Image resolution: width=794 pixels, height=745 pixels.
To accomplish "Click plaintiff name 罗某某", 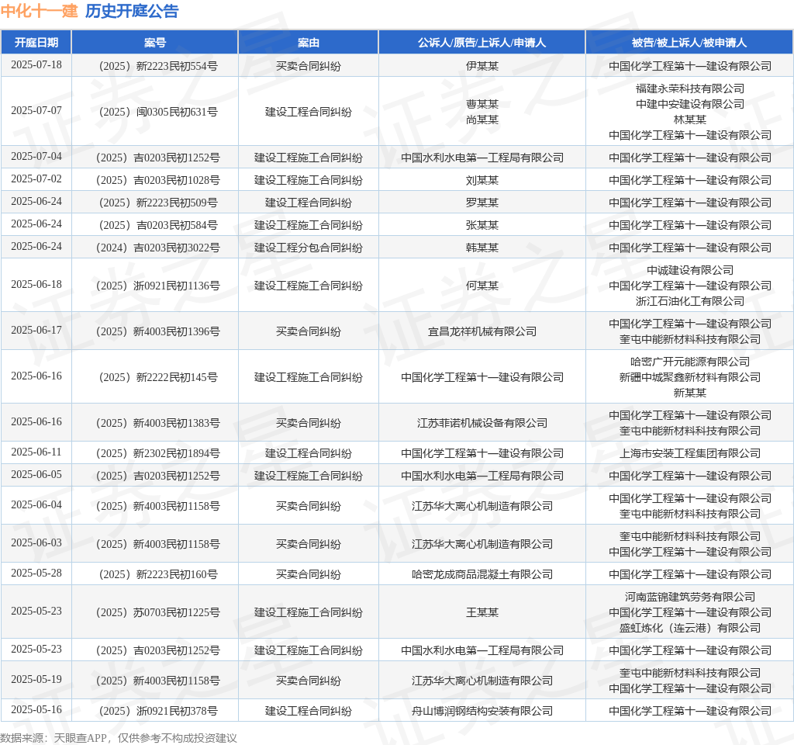I will click(x=482, y=203).
